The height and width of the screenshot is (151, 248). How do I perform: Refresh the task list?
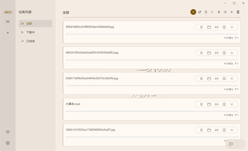(x=206, y=12)
